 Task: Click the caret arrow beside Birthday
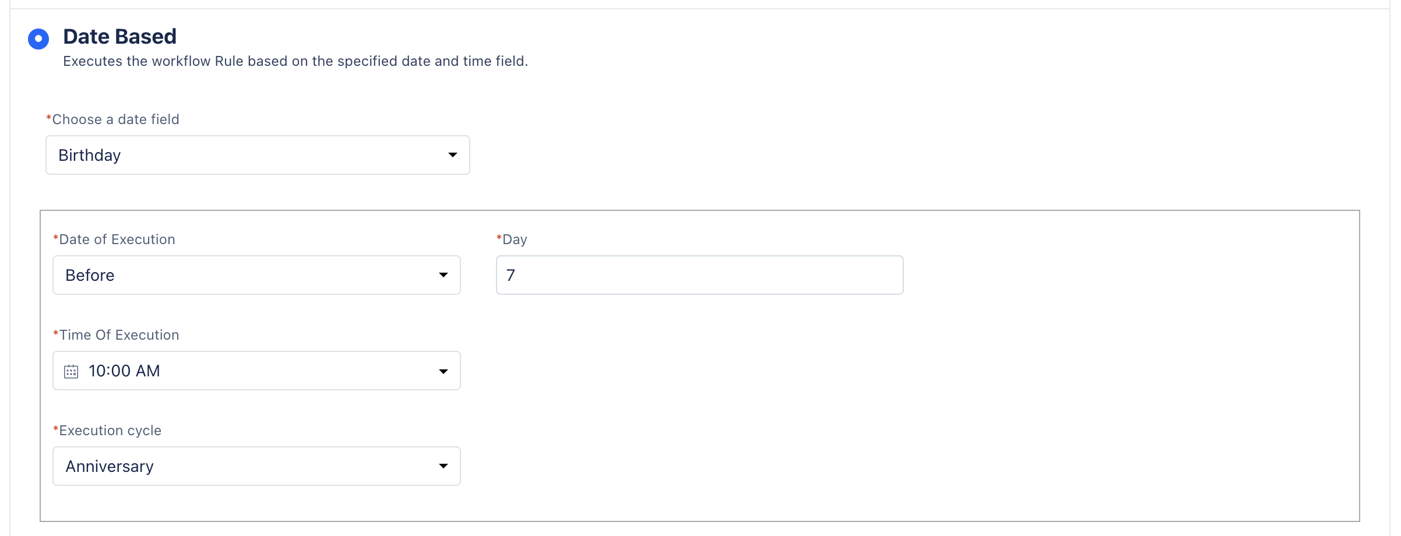click(x=452, y=155)
